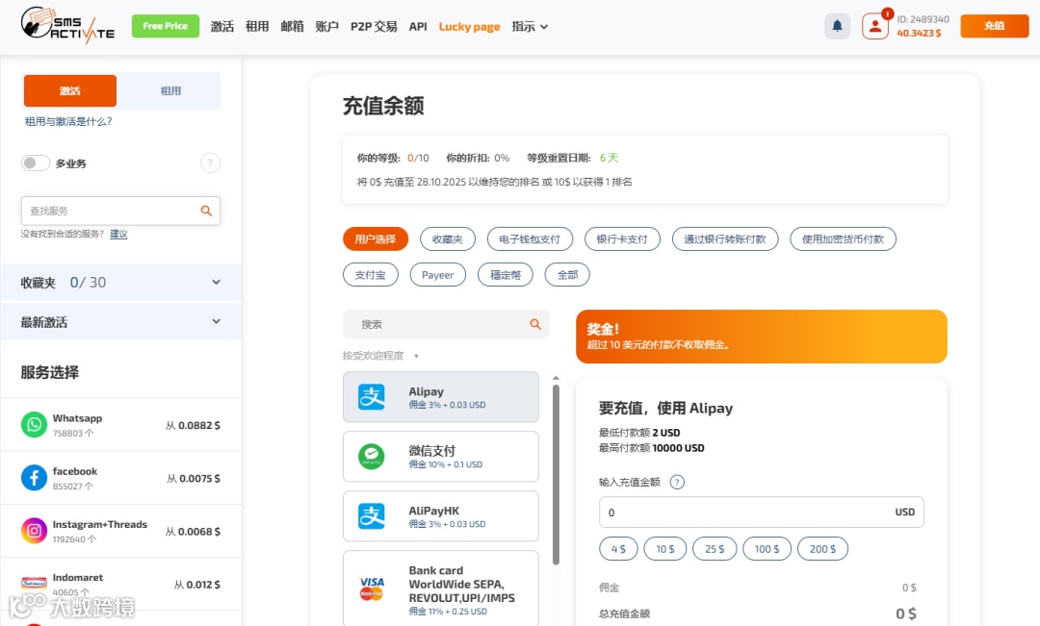The width and height of the screenshot is (1040, 626).
Task: Open the P2P 交易 menu item
Action: 374,27
